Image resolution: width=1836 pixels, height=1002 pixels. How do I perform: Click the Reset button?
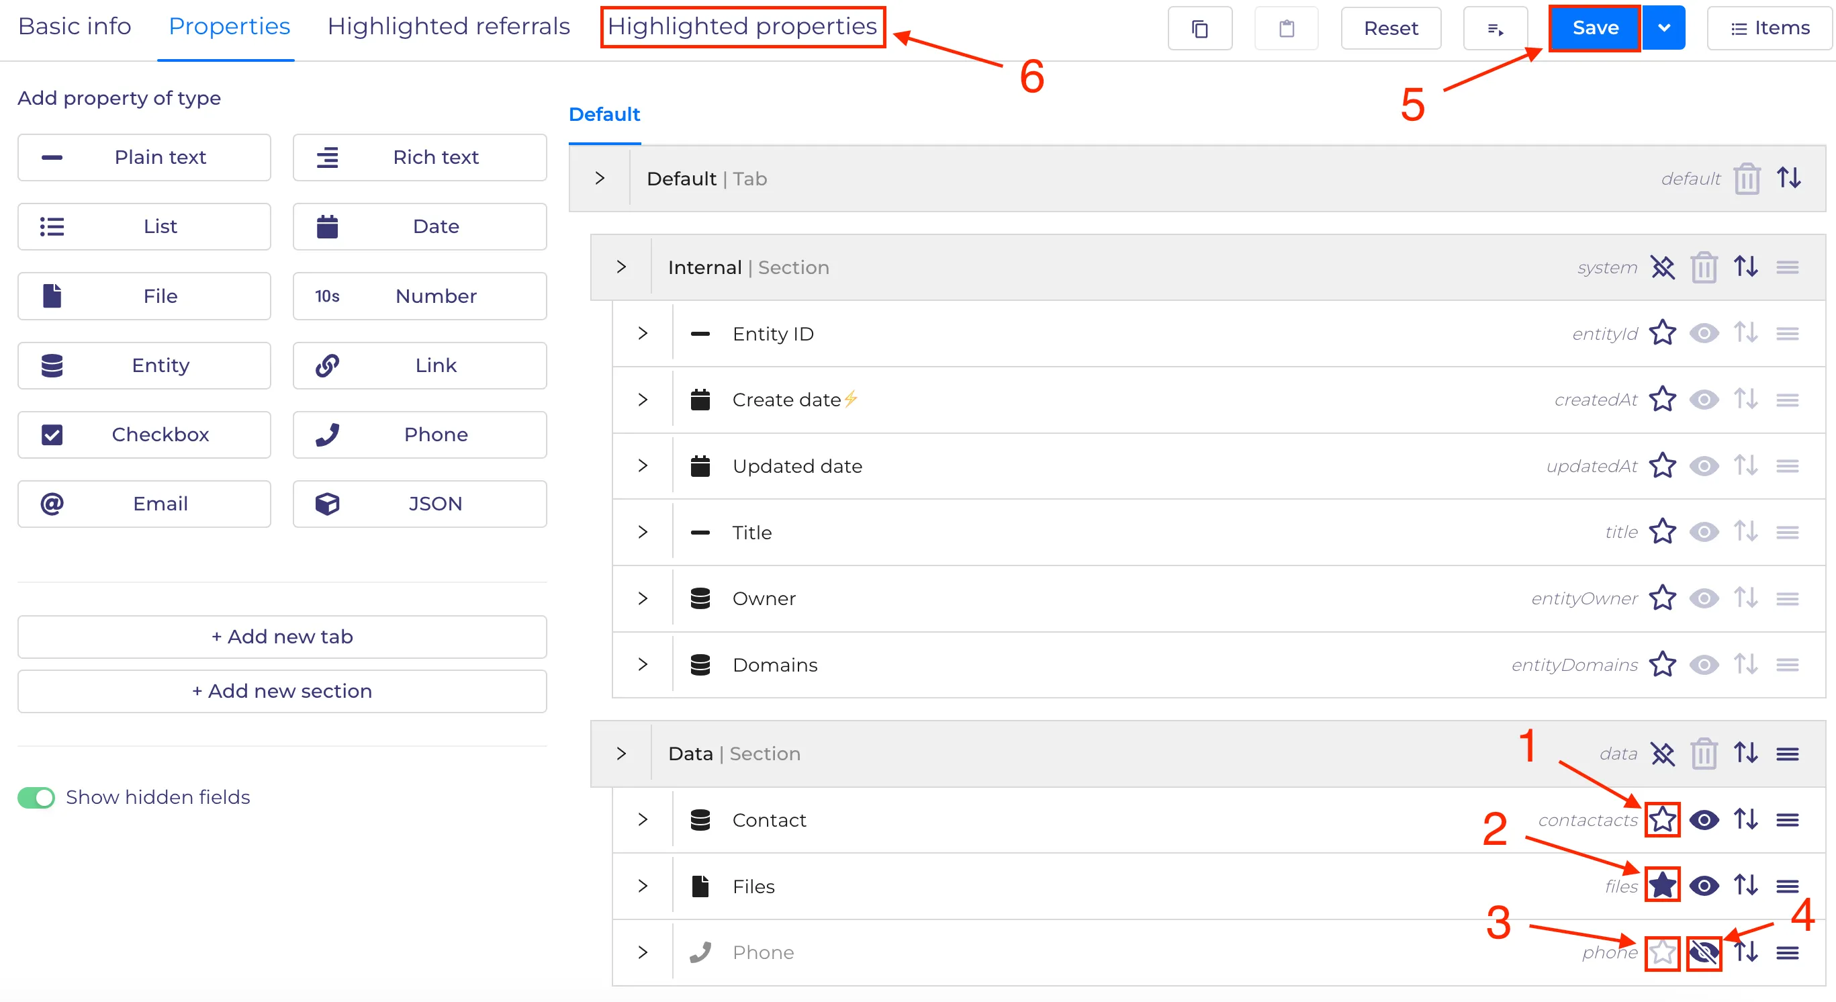pyautogui.click(x=1391, y=28)
